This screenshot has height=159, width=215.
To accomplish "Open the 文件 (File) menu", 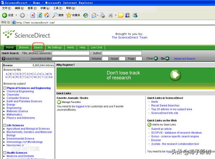I will [6, 8].
